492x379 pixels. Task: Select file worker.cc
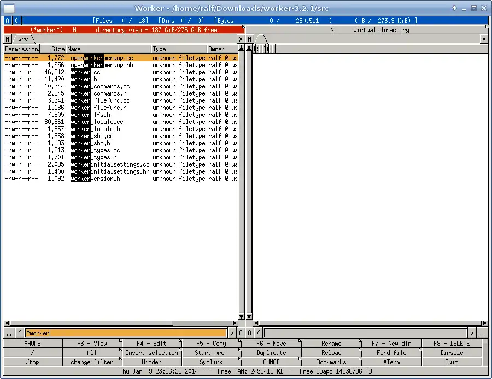[121, 72]
